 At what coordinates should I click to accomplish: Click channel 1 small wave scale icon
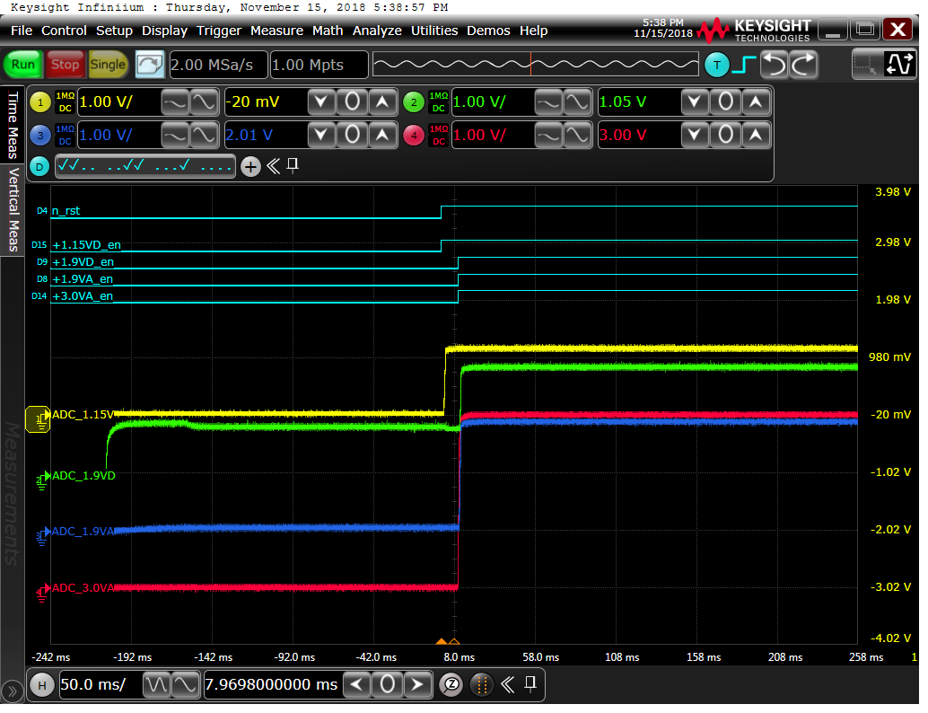[x=175, y=102]
